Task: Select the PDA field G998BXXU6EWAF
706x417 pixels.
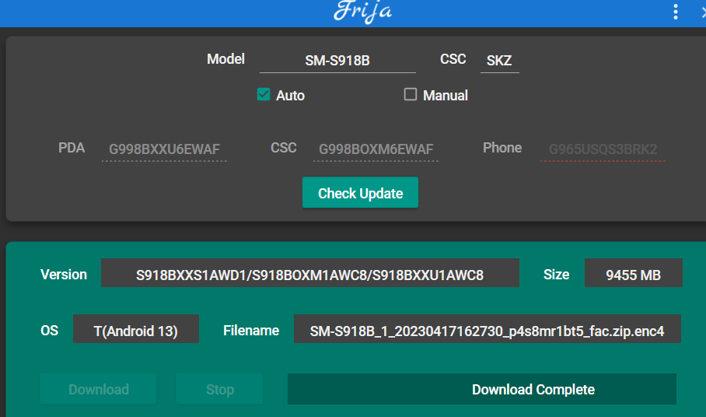Action: coord(164,149)
